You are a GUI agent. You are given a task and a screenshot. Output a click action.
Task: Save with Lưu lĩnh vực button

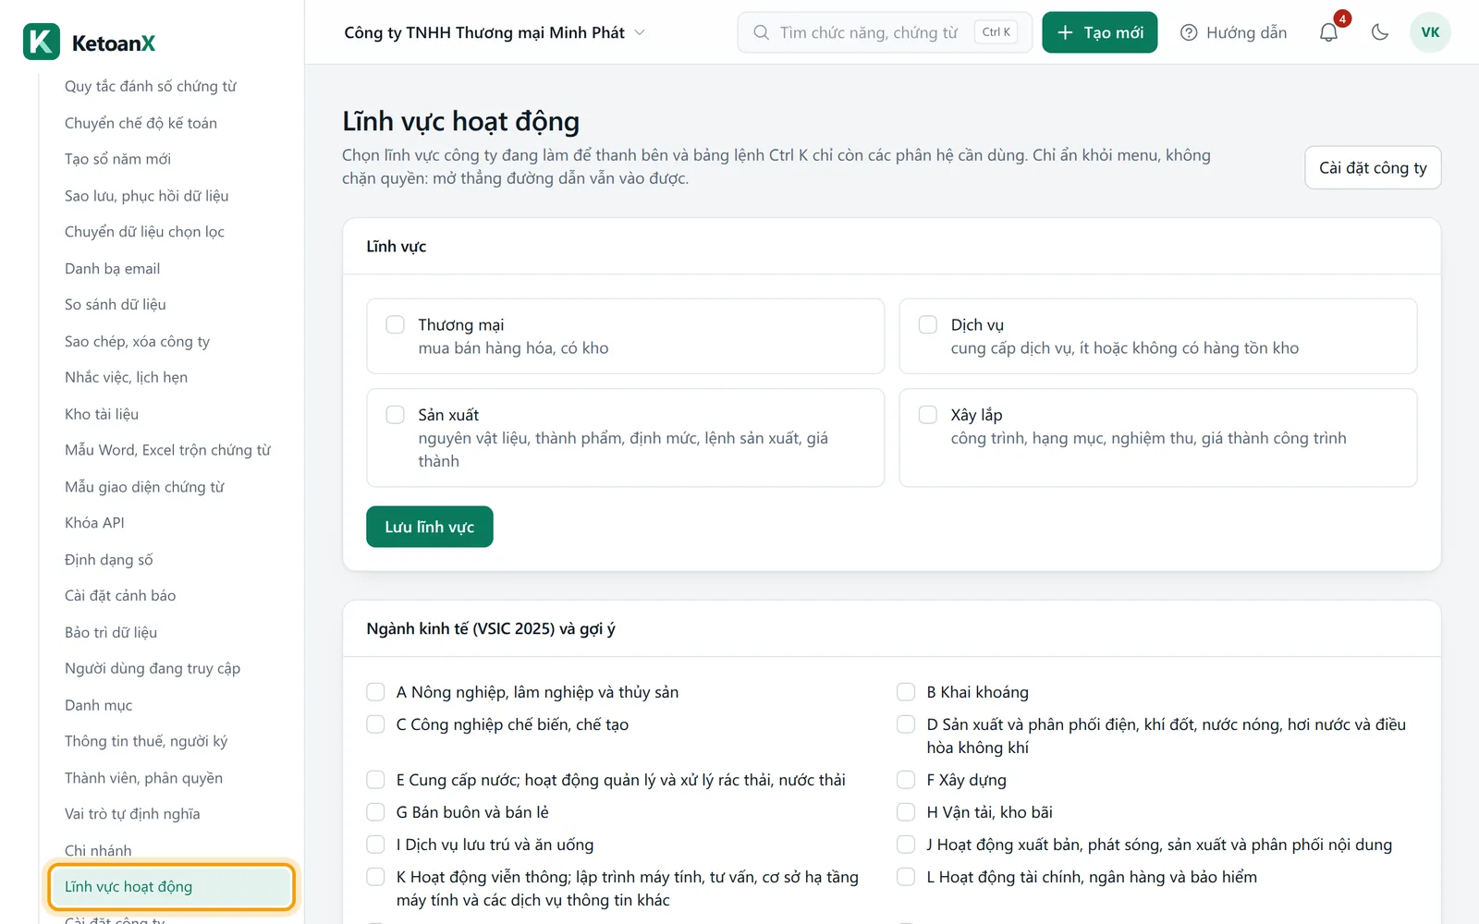coord(430,527)
